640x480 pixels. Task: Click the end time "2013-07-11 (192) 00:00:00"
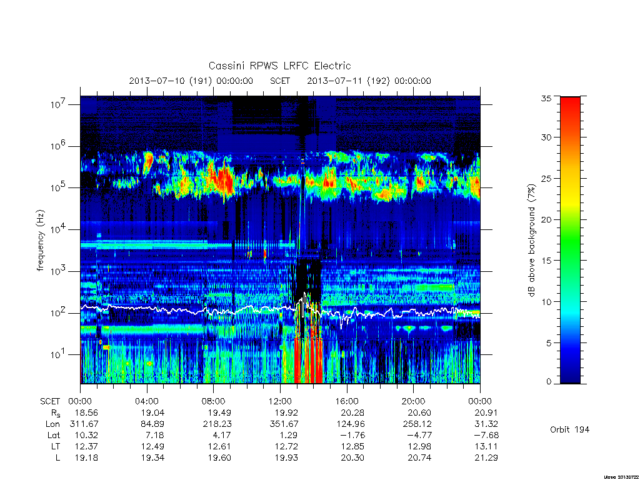[369, 81]
